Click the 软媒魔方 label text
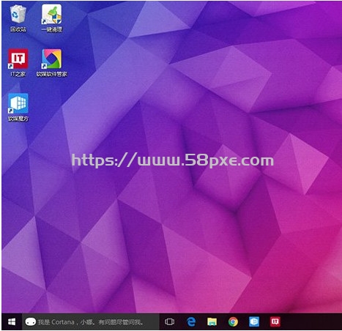Screen dimensions: 342x331 pyautogui.click(x=18, y=119)
